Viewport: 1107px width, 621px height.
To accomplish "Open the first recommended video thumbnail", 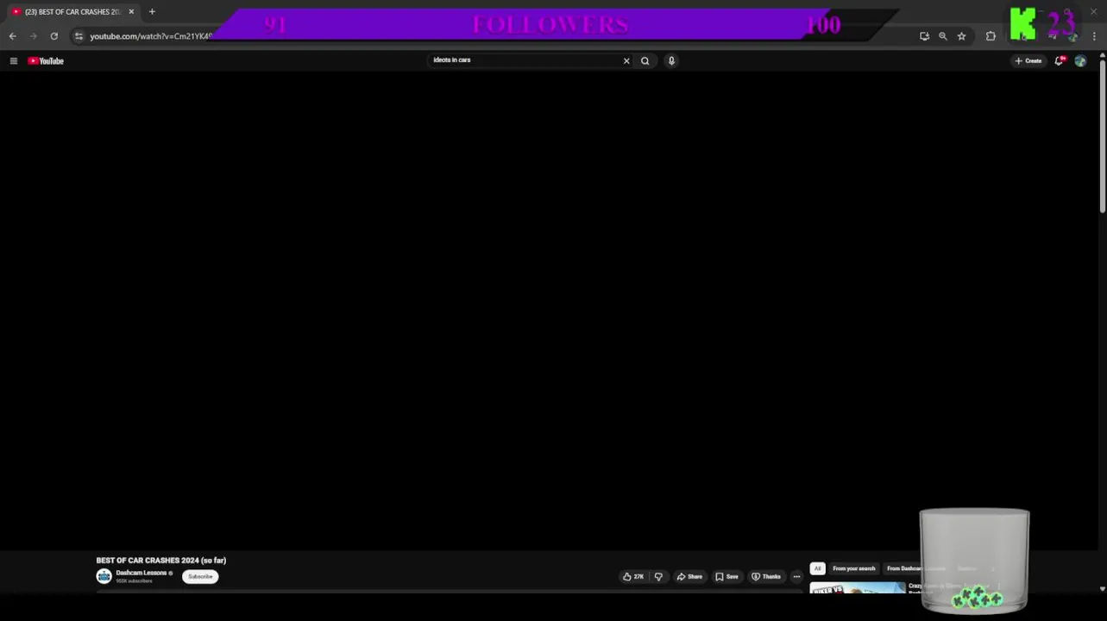I will pos(858,588).
